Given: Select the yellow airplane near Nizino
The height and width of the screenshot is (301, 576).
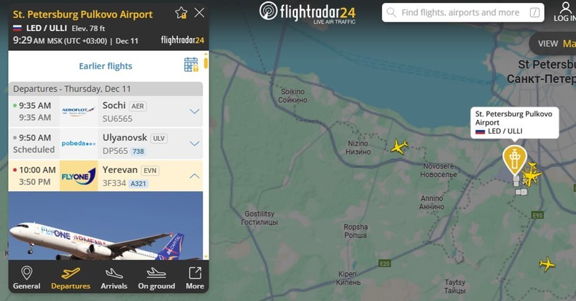Looking at the screenshot, I should (399, 146).
